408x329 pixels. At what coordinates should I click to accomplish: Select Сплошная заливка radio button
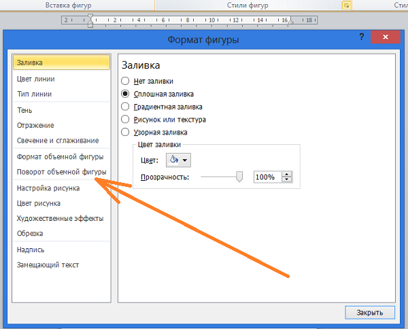coord(124,94)
